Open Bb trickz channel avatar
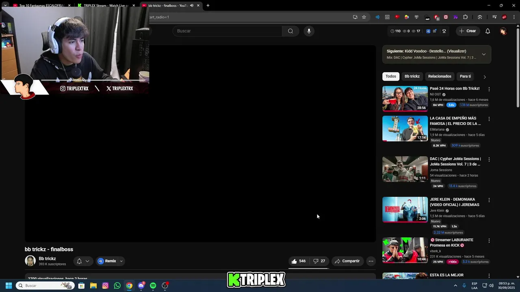 [x=30, y=261]
